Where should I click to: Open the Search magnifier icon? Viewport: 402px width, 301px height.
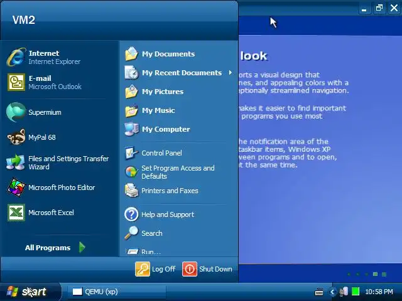pyautogui.click(x=131, y=233)
